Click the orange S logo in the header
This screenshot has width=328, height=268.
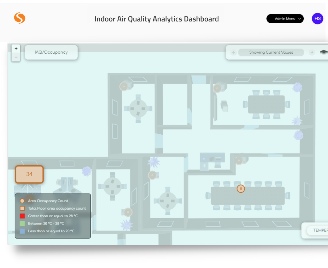(20, 18)
